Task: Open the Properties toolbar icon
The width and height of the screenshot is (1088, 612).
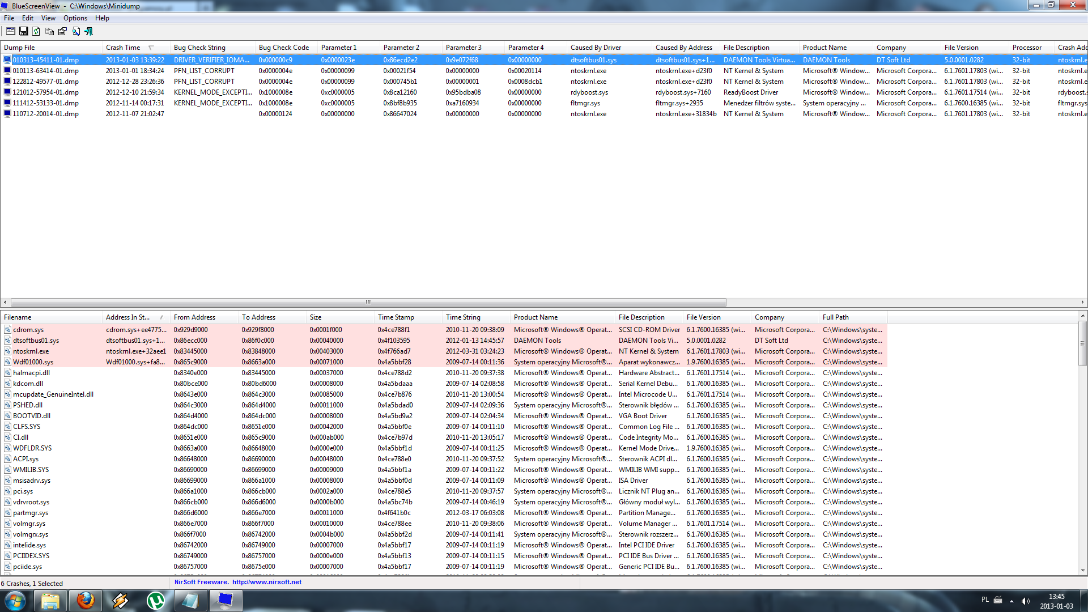Action: point(63,32)
